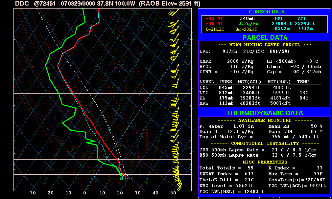Viewport: 332px width, 199px height.
Task: Click the BFZL 116 J/Kg value
Action: coord(242,67)
